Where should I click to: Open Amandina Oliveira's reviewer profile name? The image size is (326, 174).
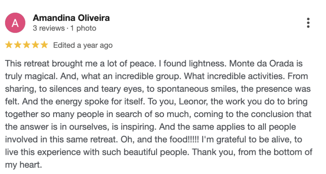(71, 18)
